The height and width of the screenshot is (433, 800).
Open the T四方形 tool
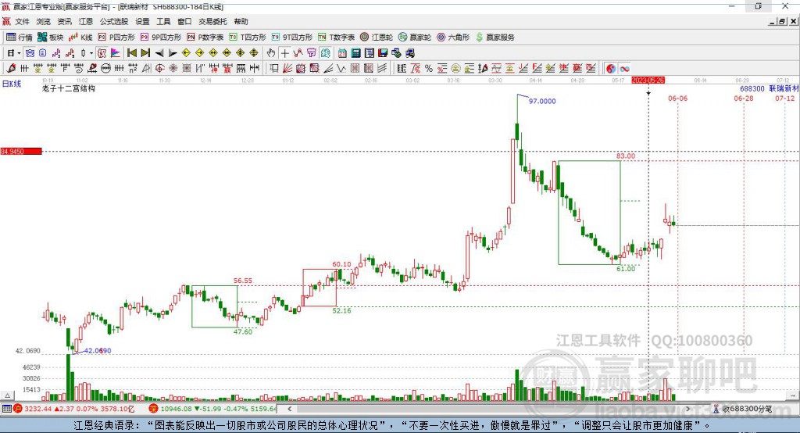tap(248, 38)
